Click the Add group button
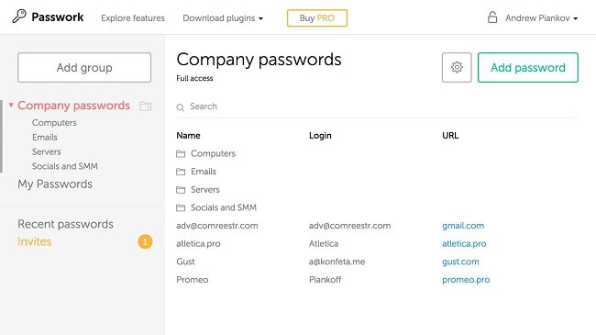596x335 pixels. (x=84, y=67)
